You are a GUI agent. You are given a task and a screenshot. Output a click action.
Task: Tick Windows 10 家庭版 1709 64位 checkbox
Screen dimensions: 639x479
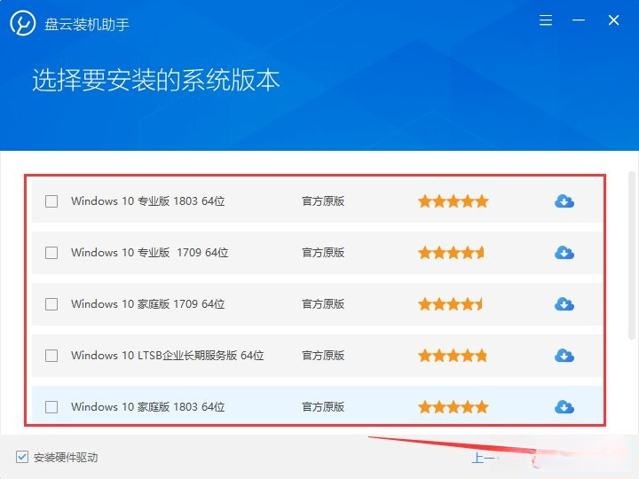coord(51,304)
